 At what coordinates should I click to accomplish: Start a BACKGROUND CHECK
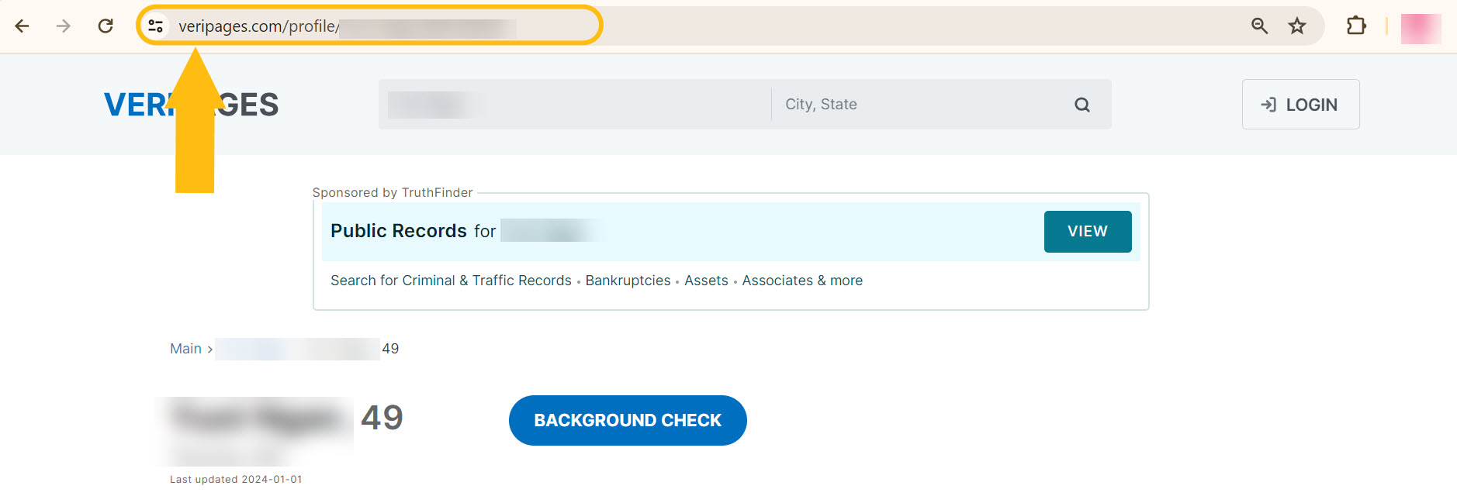point(628,421)
